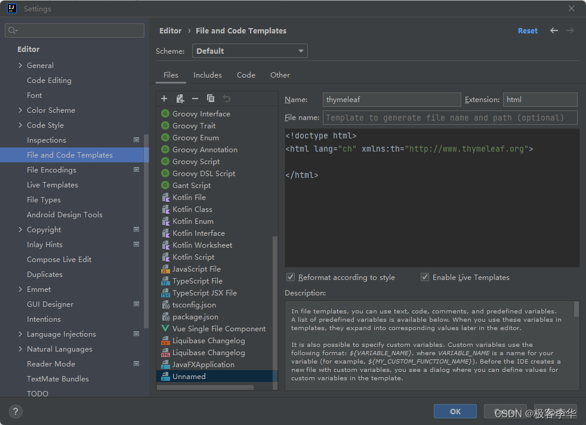Click the Groovy Trait template icon

tap(165, 125)
